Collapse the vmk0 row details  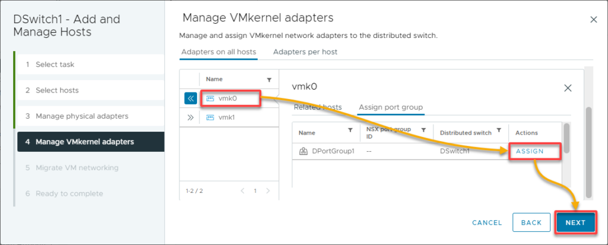pos(191,98)
